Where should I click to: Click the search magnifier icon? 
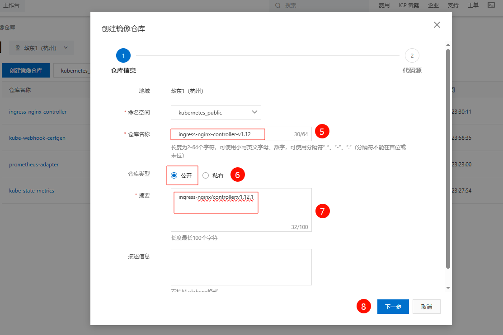tap(277, 5)
